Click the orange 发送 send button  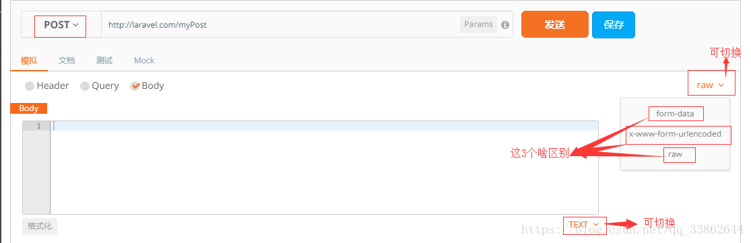click(x=554, y=24)
